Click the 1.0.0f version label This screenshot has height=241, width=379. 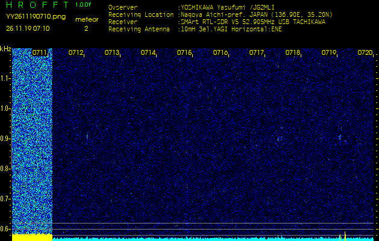coord(83,5)
